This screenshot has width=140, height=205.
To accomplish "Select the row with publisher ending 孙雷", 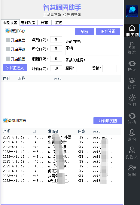I will coord(62,137).
